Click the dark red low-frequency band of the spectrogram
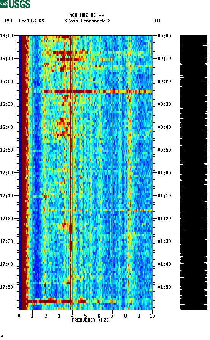The height and width of the screenshot is (340, 210). click(24, 172)
